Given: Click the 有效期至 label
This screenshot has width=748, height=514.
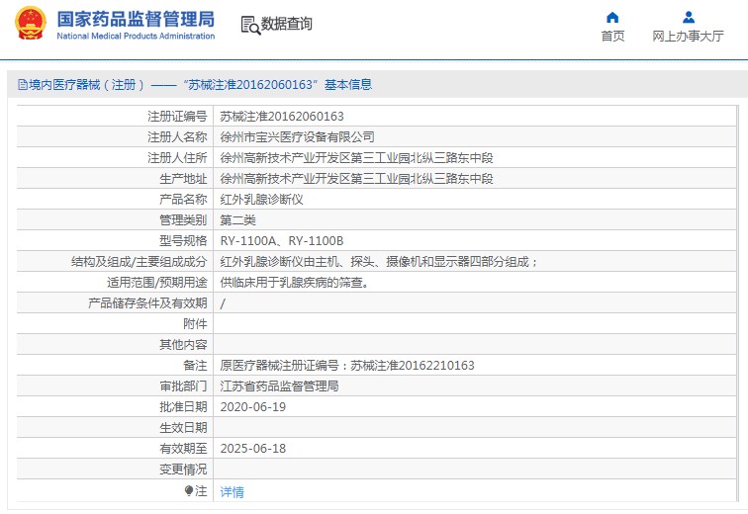Looking at the screenshot, I should click(183, 448).
